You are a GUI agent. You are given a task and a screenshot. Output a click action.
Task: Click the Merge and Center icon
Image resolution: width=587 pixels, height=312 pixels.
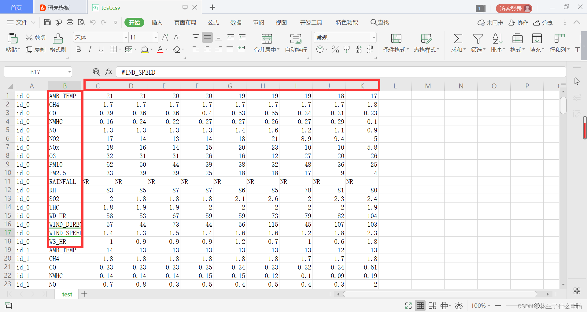(x=267, y=39)
